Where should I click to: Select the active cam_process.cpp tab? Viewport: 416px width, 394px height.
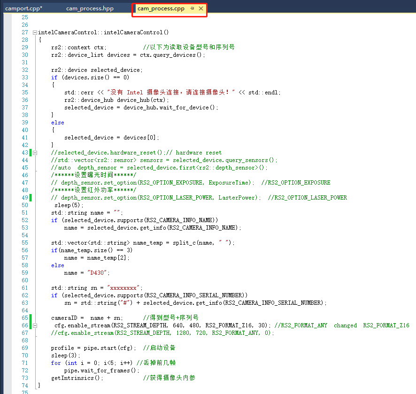coord(162,8)
